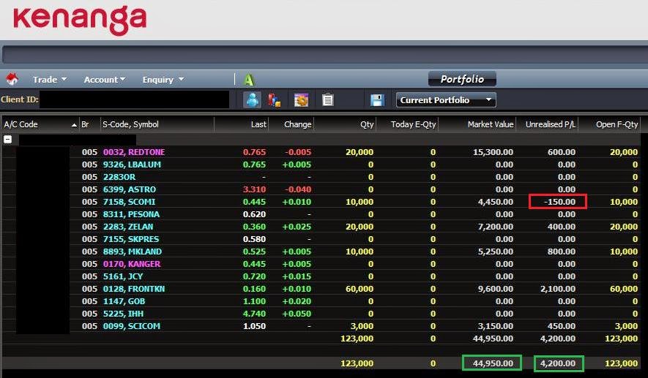
Task: Click ASTRO last price 3.310
Action: (254, 189)
